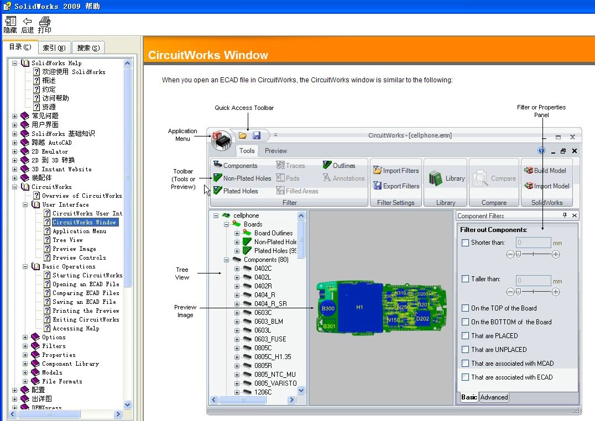The width and height of the screenshot is (595, 421).
Task: Select the Tools ribbon tab
Action: click(247, 151)
